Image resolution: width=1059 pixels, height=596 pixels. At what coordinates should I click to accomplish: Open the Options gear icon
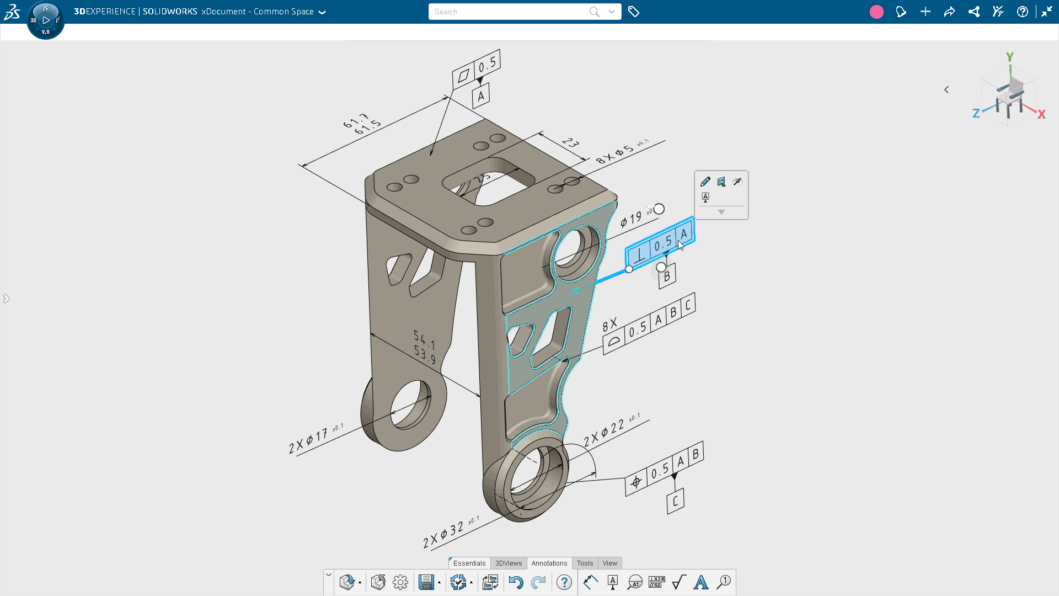pyautogui.click(x=400, y=582)
